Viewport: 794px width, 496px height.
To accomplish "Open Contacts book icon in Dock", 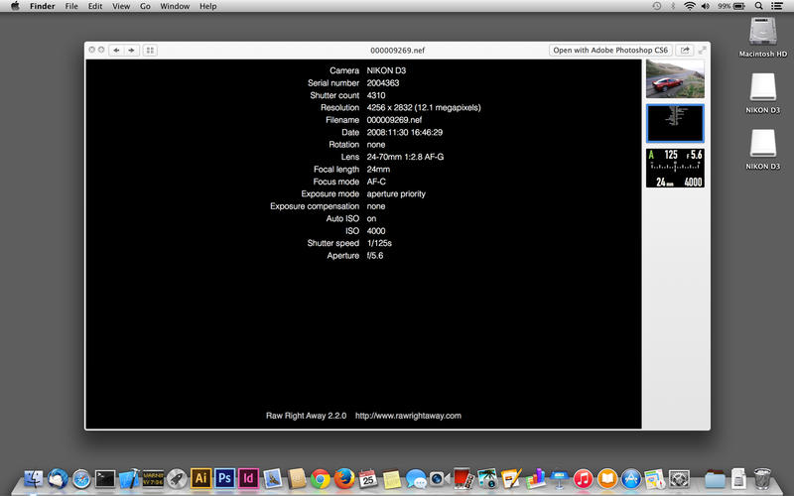I will pos(297,478).
